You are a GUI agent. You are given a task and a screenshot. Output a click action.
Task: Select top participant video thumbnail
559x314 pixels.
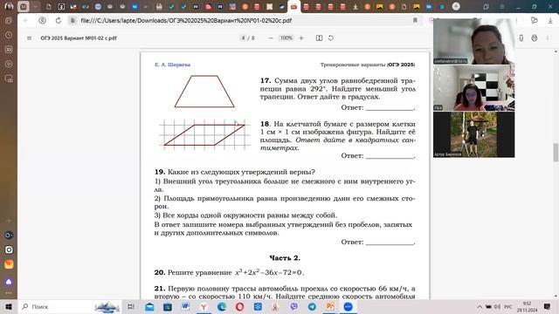[473, 42]
